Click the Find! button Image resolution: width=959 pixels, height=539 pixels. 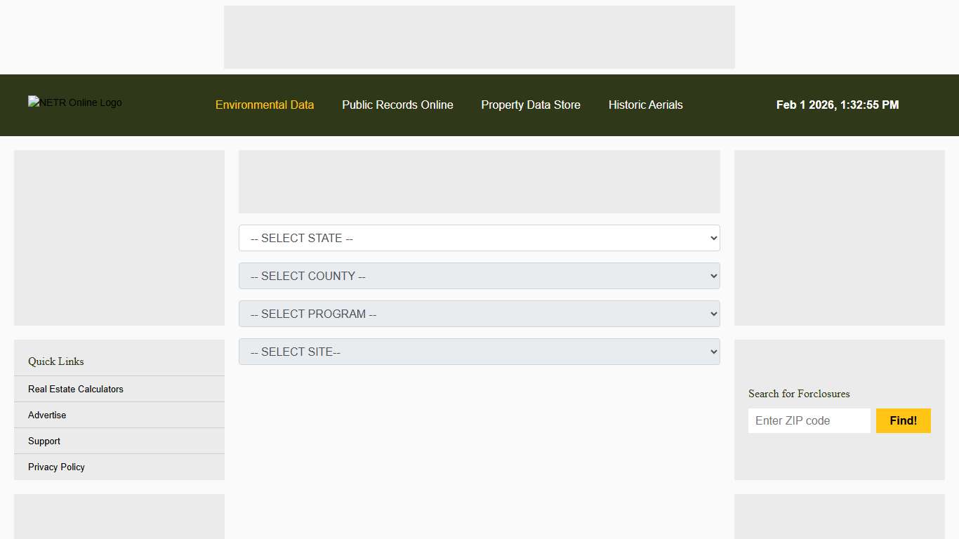coord(903,420)
